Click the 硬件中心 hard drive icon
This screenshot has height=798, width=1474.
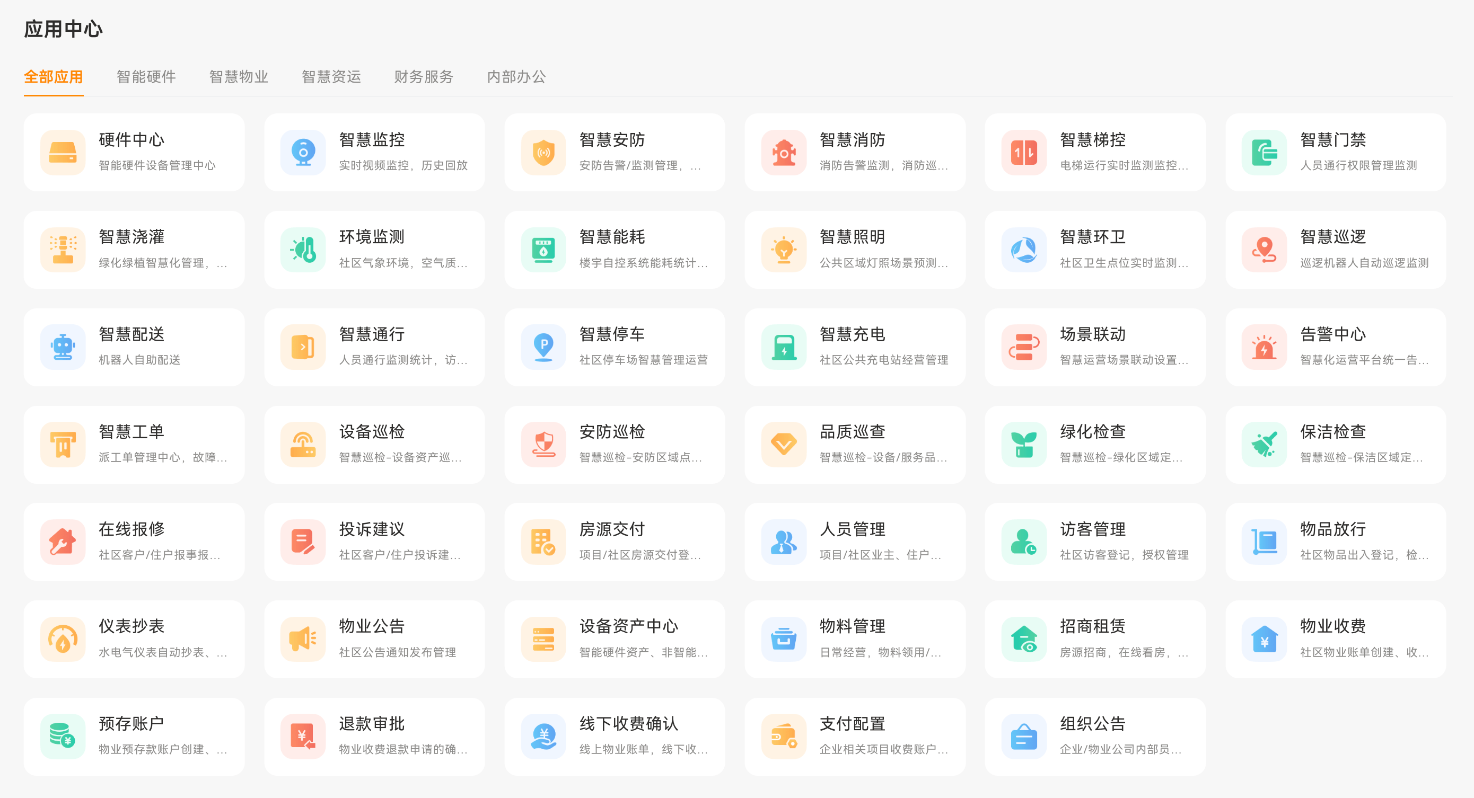coord(63,152)
